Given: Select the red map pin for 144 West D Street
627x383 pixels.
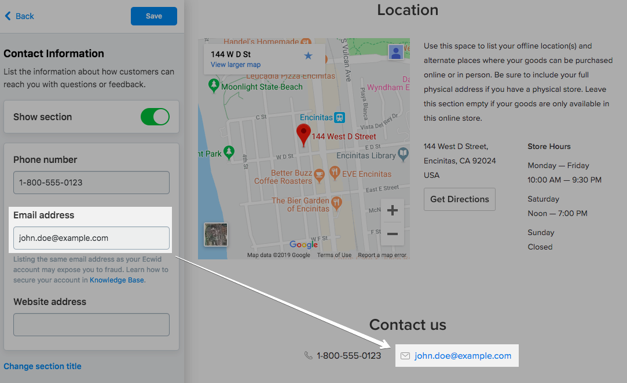Looking at the screenshot, I should (303, 133).
